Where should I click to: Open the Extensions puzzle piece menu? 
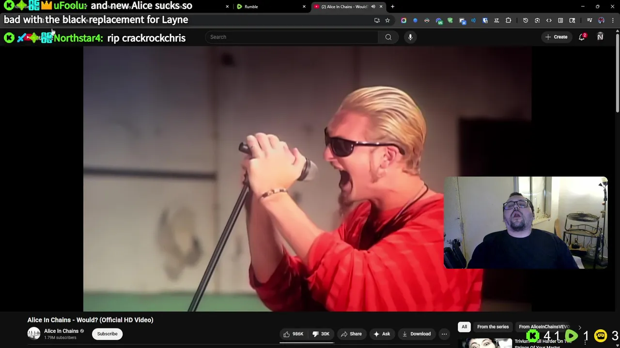tap(508, 20)
